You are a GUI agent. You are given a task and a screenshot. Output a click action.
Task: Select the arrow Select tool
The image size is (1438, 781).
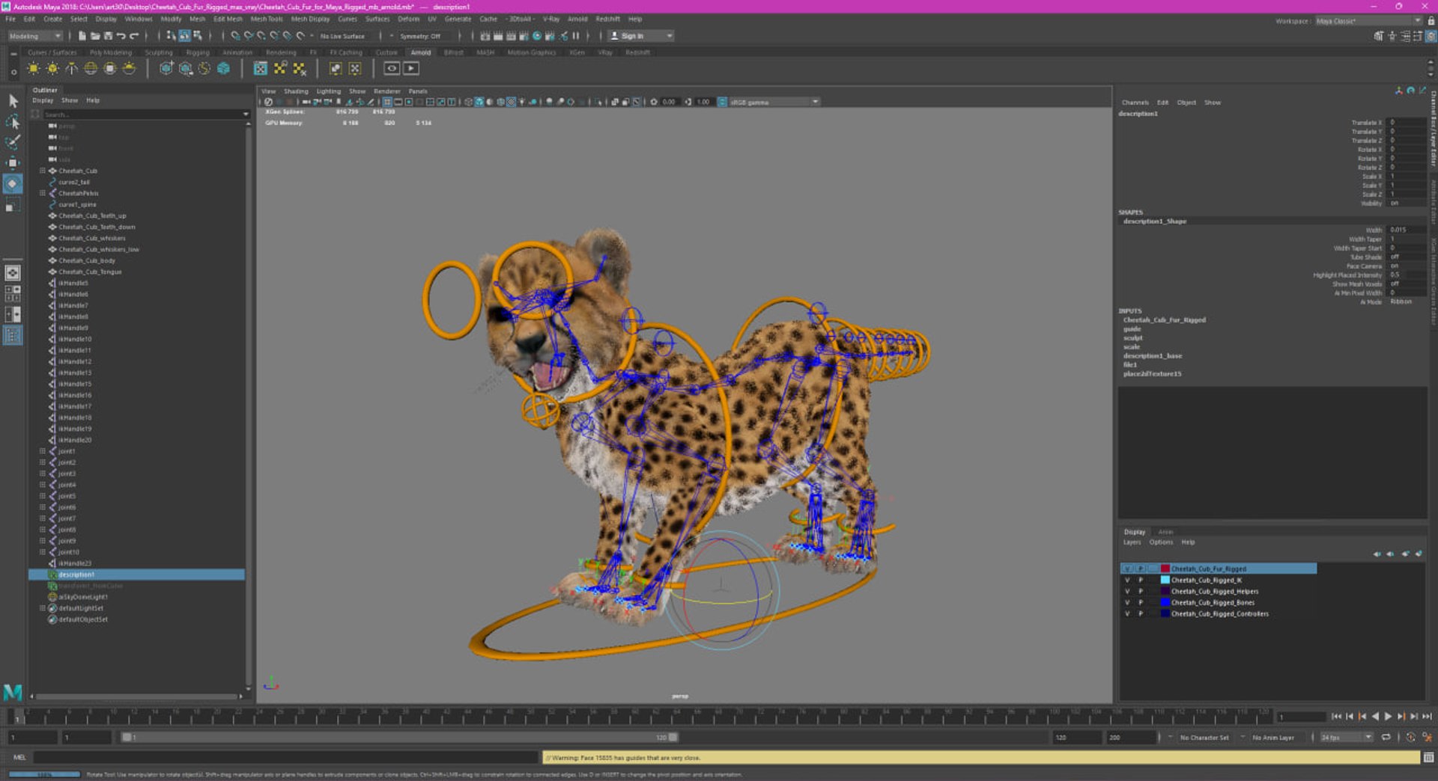coord(13,100)
